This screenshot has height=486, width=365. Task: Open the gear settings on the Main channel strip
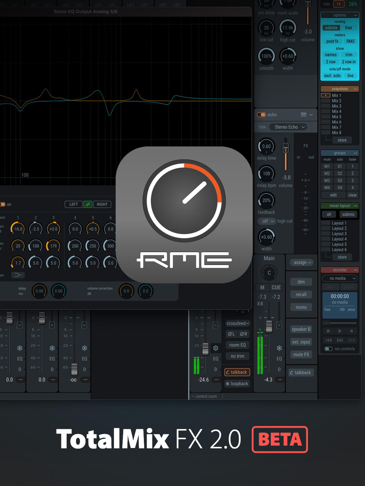pos(279,348)
